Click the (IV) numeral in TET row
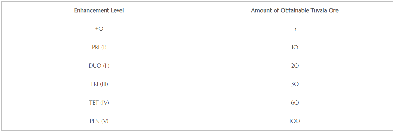This screenshot has height=132, width=395. tap(105, 103)
